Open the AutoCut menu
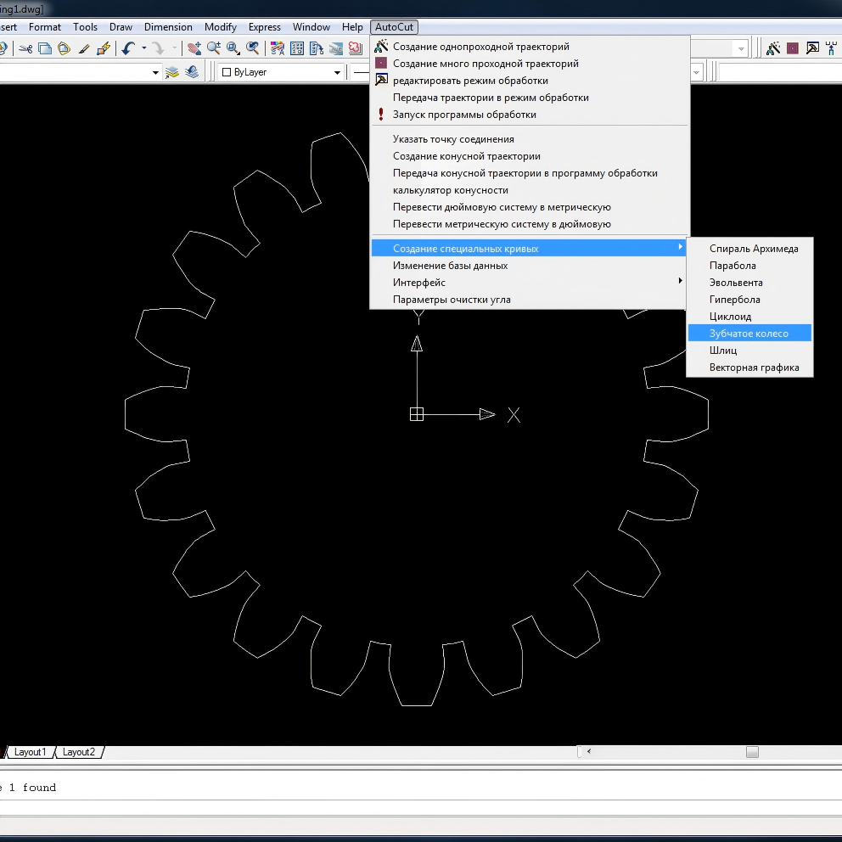Screen dimensions: 842x842 (x=394, y=27)
